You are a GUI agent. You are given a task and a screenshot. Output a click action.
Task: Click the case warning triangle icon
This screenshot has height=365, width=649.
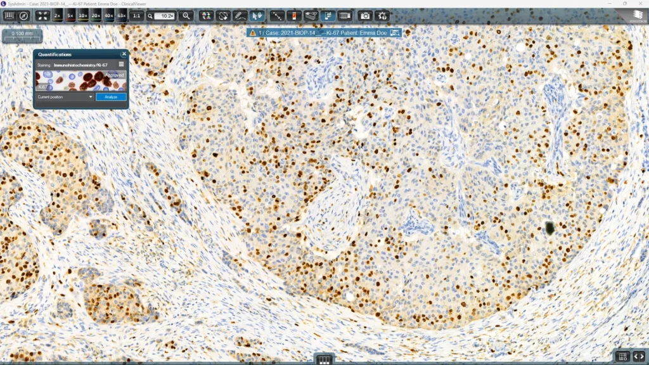pos(252,33)
